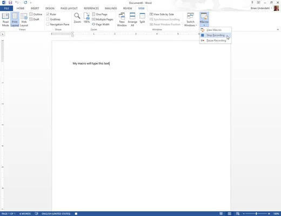
Task: Click the Save icon in quick access toolbar
Action: 10,3
